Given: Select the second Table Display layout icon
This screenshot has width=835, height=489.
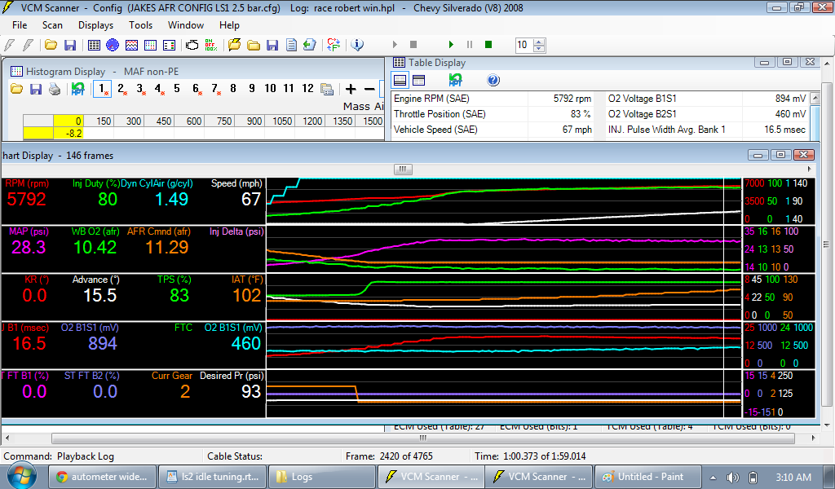Looking at the screenshot, I should 419,81.
